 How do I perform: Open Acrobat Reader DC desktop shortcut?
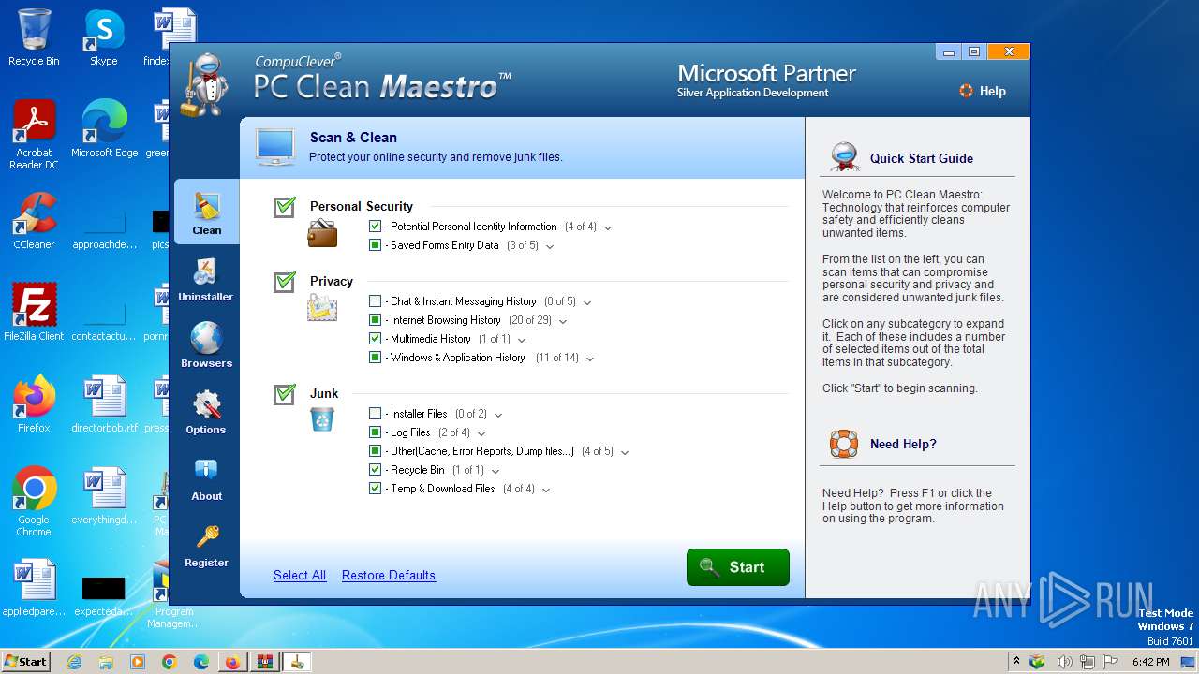pyautogui.click(x=34, y=135)
